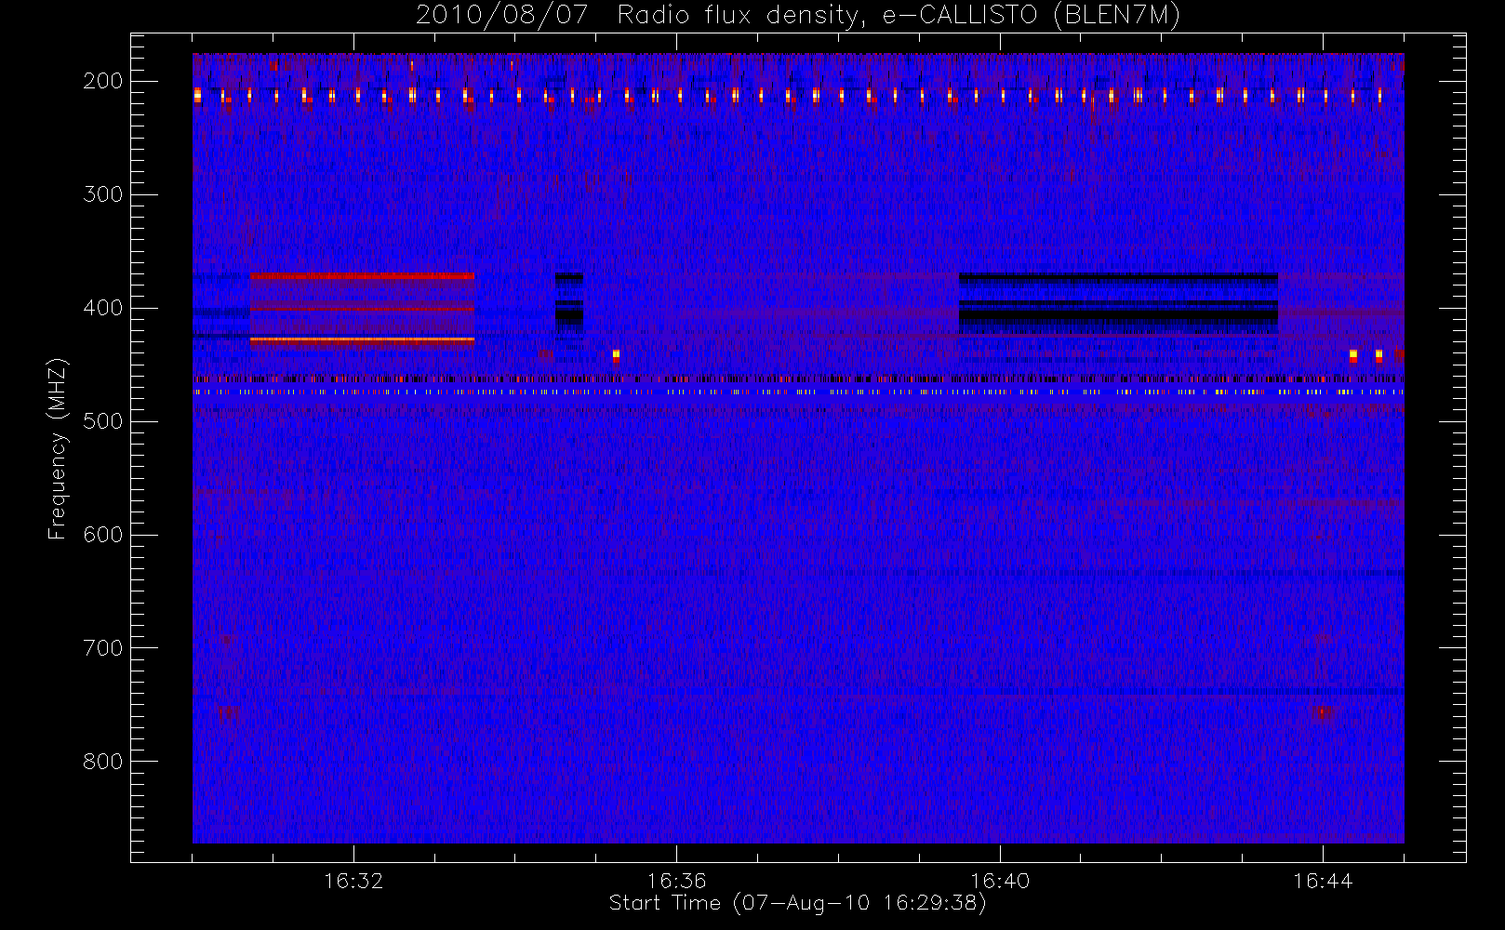1505x930 pixels.
Task: Click the 'Start Time (07-Aug-10 16:29:38)' label
Action: point(797,903)
